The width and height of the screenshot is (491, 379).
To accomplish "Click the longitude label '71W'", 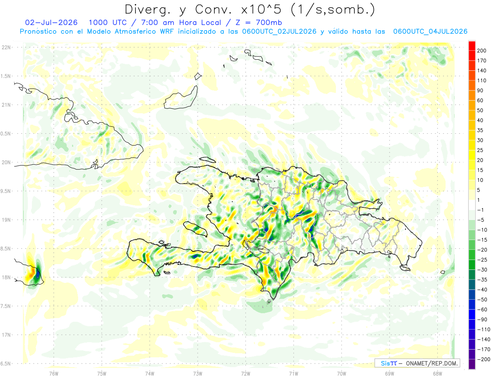I will (x=293, y=373).
